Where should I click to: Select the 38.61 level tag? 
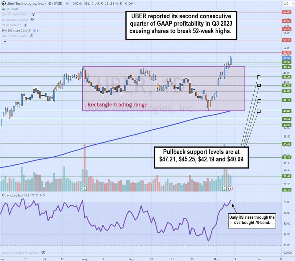click(287, 119)
